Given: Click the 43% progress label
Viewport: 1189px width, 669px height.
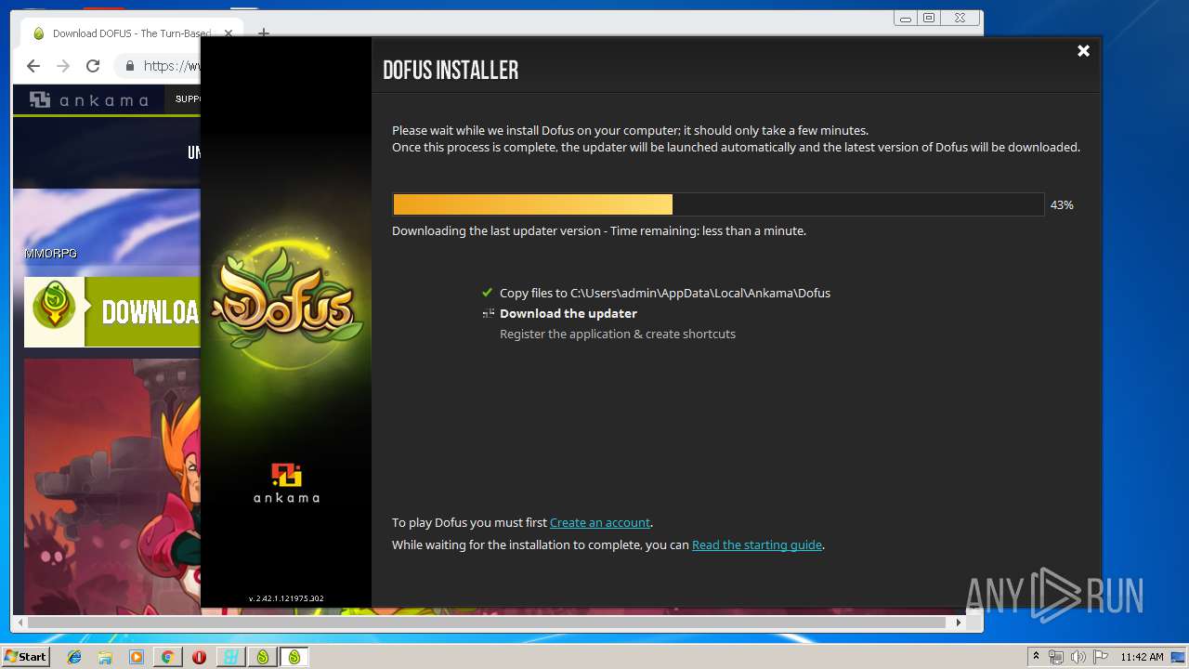Looking at the screenshot, I should (1062, 204).
